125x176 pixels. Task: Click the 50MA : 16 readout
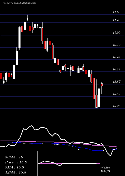(x=14, y=157)
